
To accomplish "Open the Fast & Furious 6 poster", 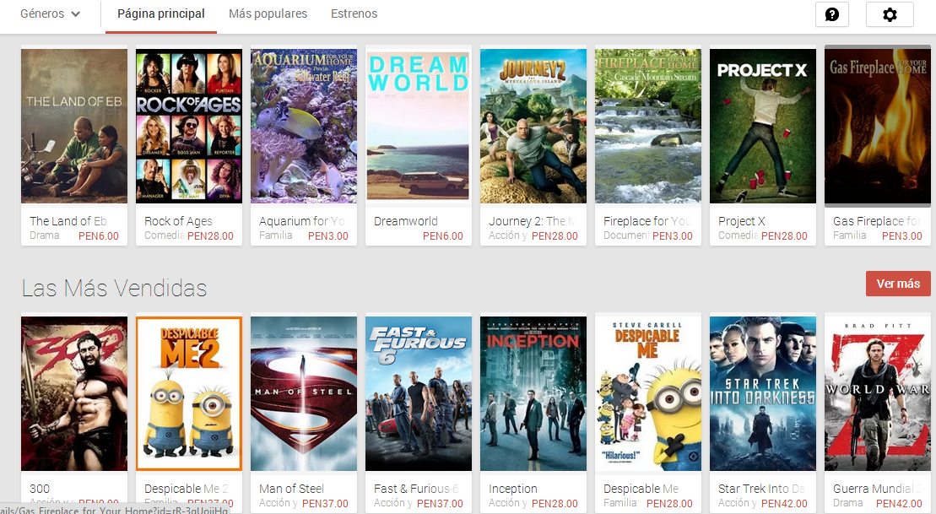I will [419, 393].
